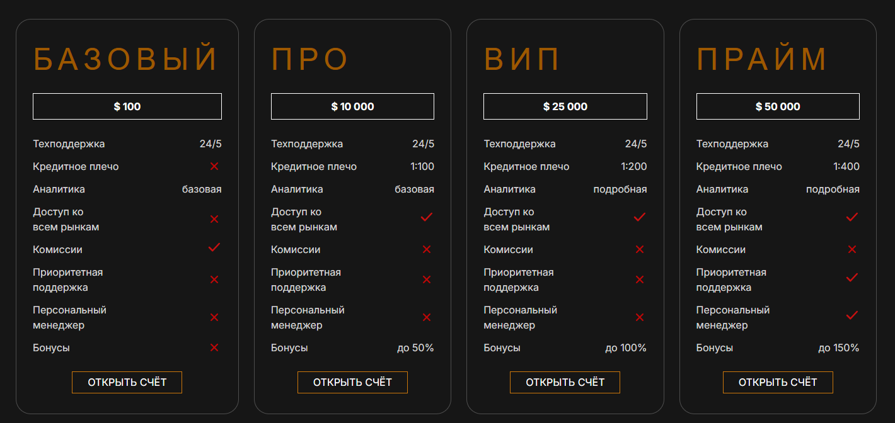Select the $ 50 000 price box
The height and width of the screenshot is (423, 895).
point(778,106)
